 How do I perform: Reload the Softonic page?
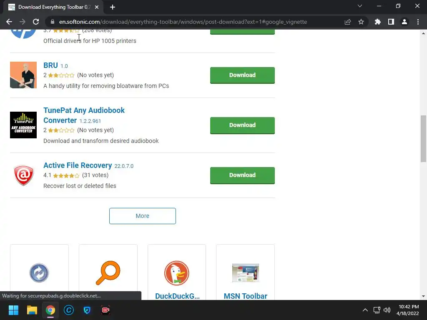pos(36,22)
